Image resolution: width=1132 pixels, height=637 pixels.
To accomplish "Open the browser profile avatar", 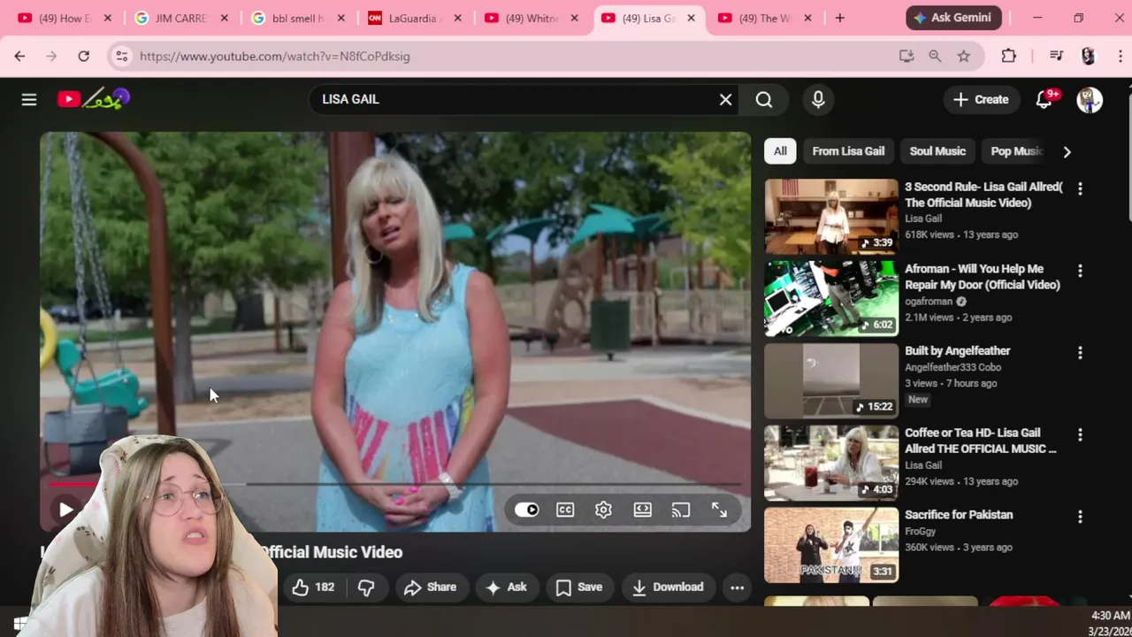I will (x=1089, y=56).
